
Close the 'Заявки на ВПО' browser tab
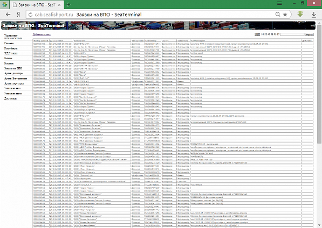coord(59,5)
